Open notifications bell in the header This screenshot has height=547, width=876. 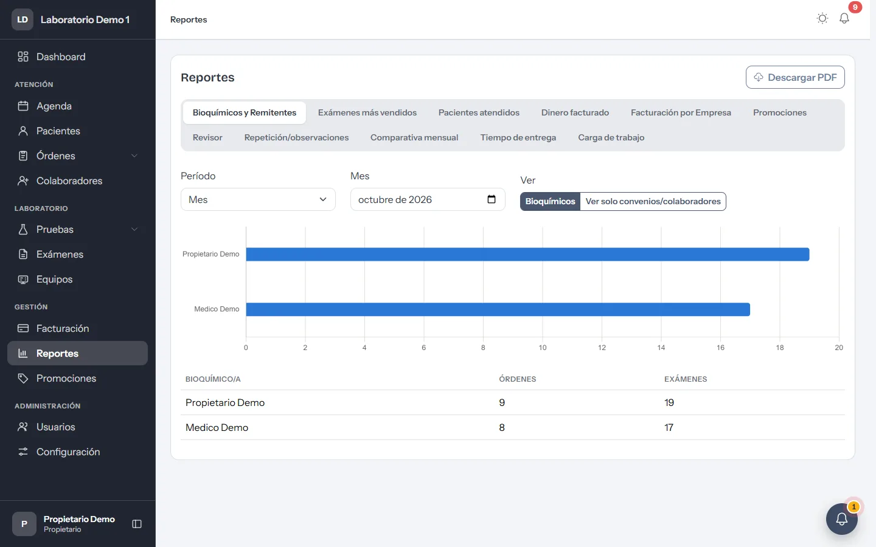[844, 18]
